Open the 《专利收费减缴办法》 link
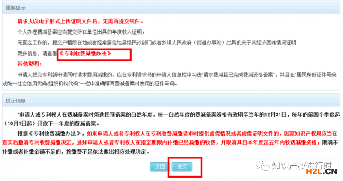 tap(85, 54)
